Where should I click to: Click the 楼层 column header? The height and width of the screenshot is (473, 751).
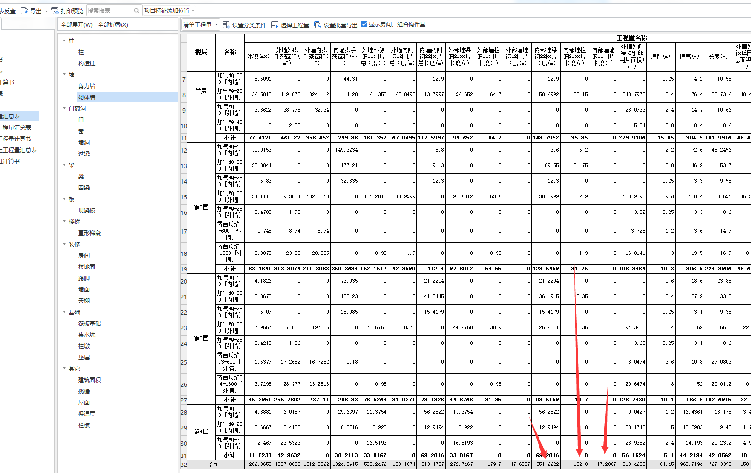tap(201, 52)
